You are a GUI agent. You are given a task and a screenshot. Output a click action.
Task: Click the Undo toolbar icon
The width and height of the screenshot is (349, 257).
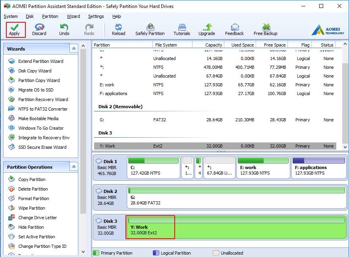click(64, 30)
